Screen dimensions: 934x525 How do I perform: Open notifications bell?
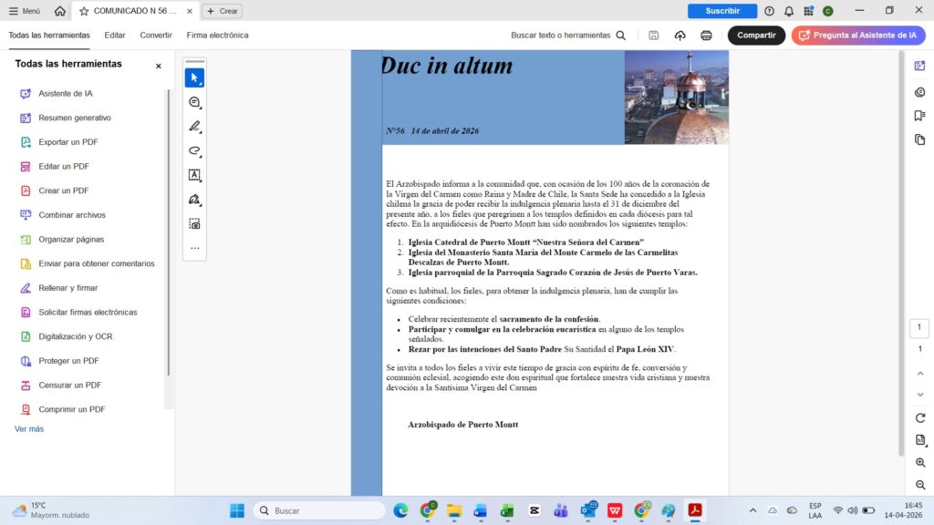click(x=789, y=11)
